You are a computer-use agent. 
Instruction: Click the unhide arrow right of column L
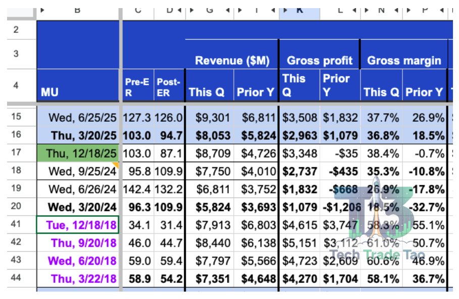click(354, 10)
